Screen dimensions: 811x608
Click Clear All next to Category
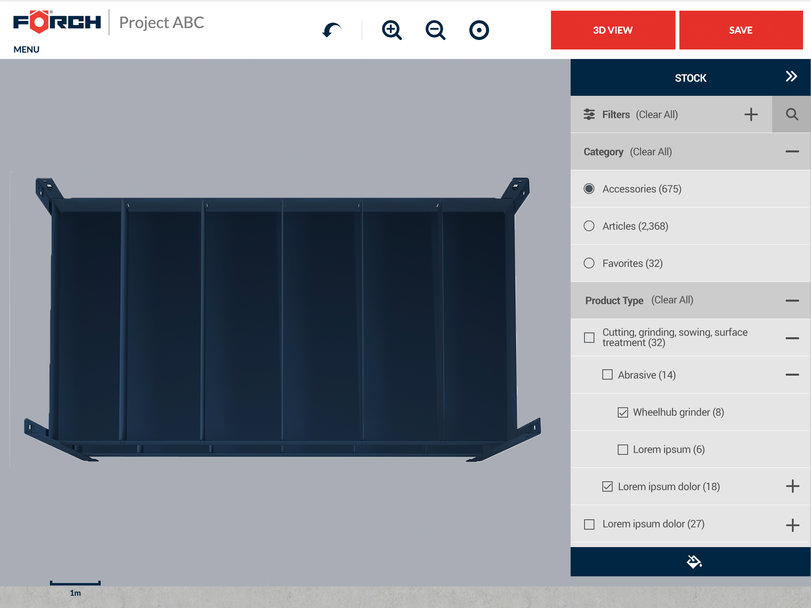click(x=651, y=152)
